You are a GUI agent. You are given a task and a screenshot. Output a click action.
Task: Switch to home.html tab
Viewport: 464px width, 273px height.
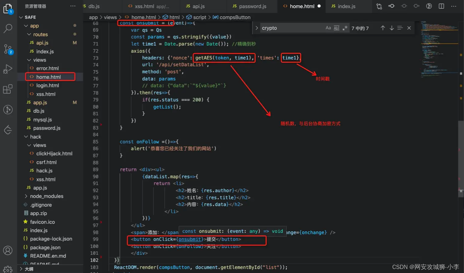click(302, 6)
